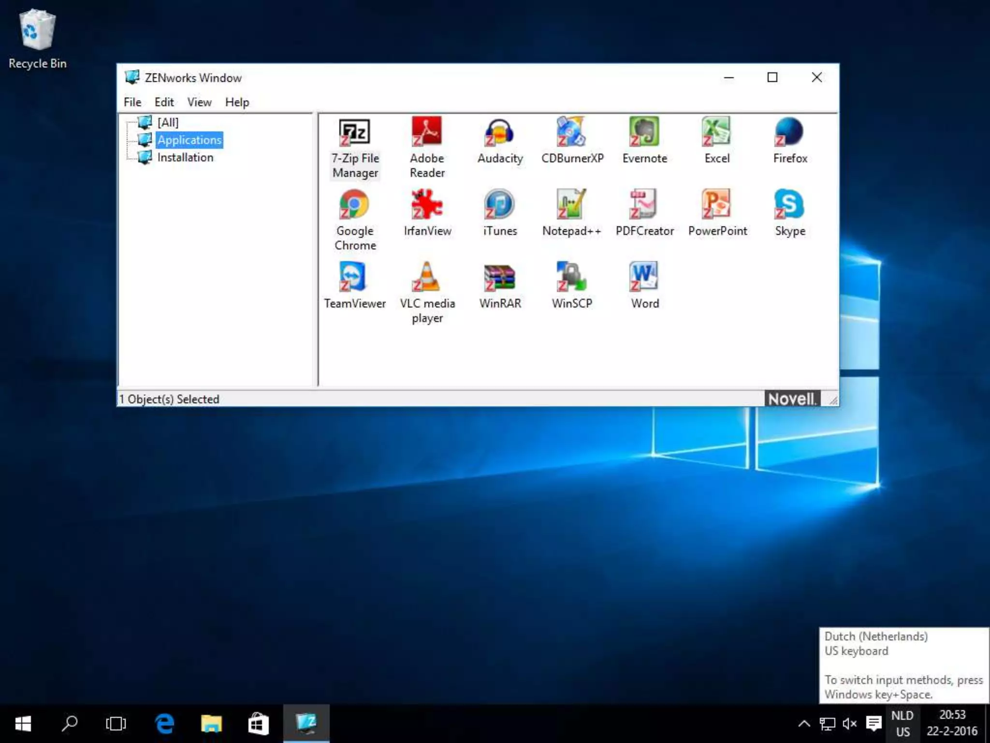
Task: Select the Skype icon
Action: 789,204
